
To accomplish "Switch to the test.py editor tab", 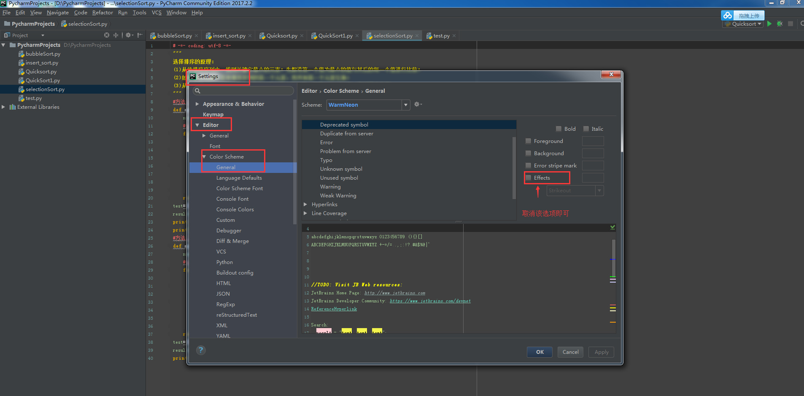I will (x=441, y=36).
